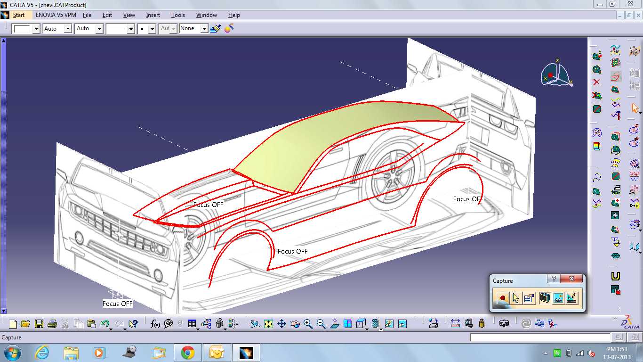Click the camera Capture icon in bottom toolbar
The image size is (643, 362).
coord(504,324)
